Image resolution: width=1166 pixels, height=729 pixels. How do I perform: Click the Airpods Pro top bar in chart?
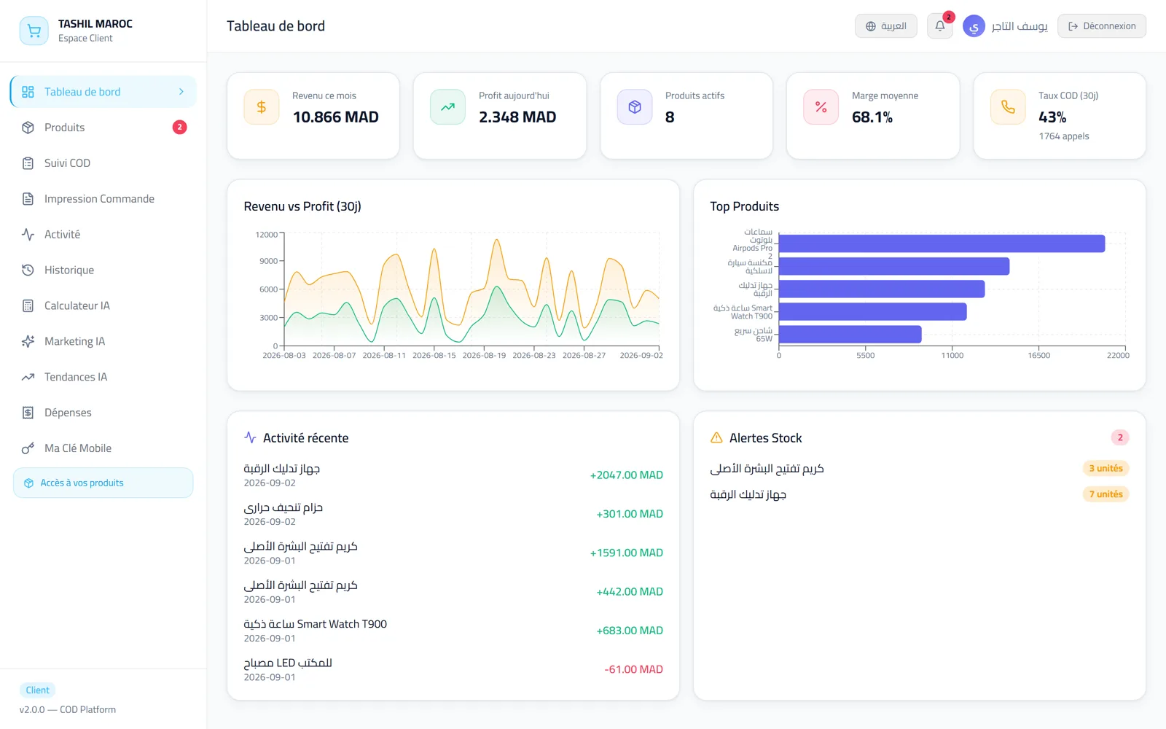click(x=942, y=243)
